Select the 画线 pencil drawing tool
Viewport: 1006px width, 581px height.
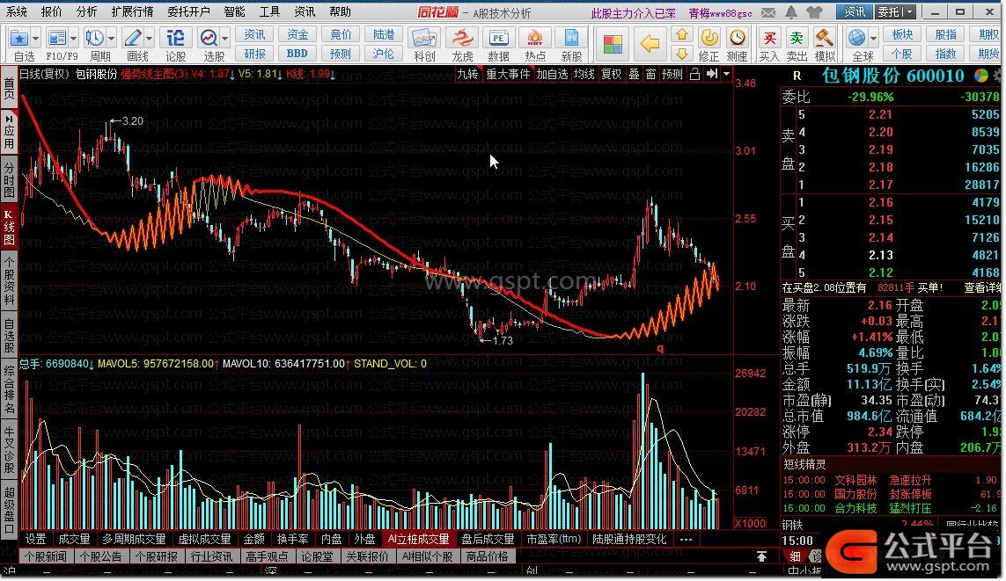[133, 39]
